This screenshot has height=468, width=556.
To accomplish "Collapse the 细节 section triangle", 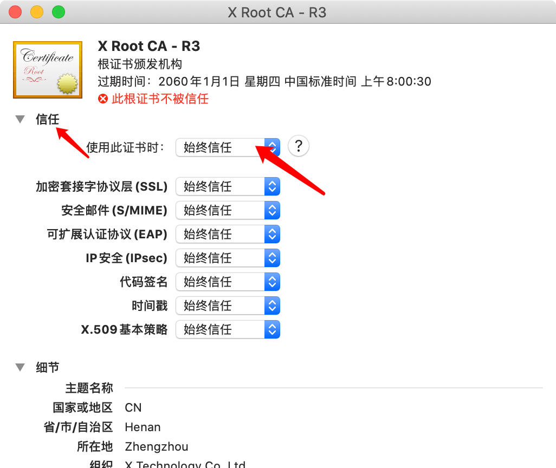I will coord(20,367).
